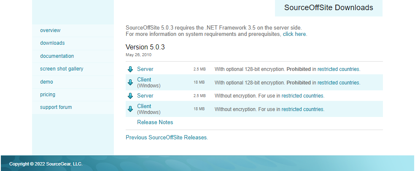This screenshot has height=171, width=415.
Task: Click Client link for the no-encryption version
Action: coord(144,106)
